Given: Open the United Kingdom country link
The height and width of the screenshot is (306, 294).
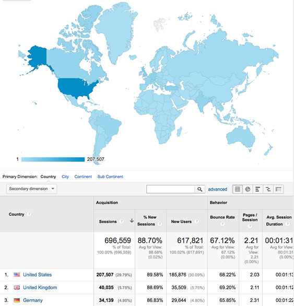Looking at the screenshot, I should coord(40,287).
